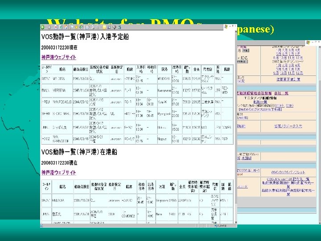Open the Forward button history dropdown arrow
The height and width of the screenshot is (241, 321).
(53, 27)
